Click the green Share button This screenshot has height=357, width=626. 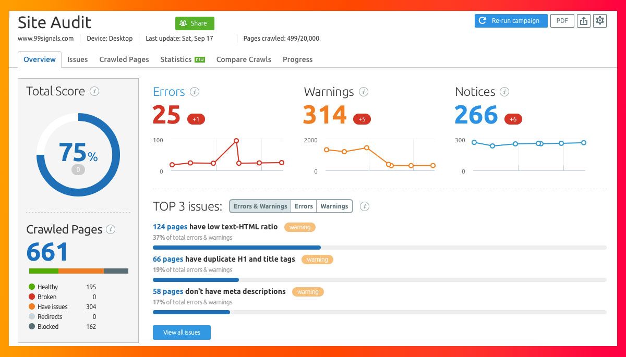pyautogui.click(x=195, y=23)
